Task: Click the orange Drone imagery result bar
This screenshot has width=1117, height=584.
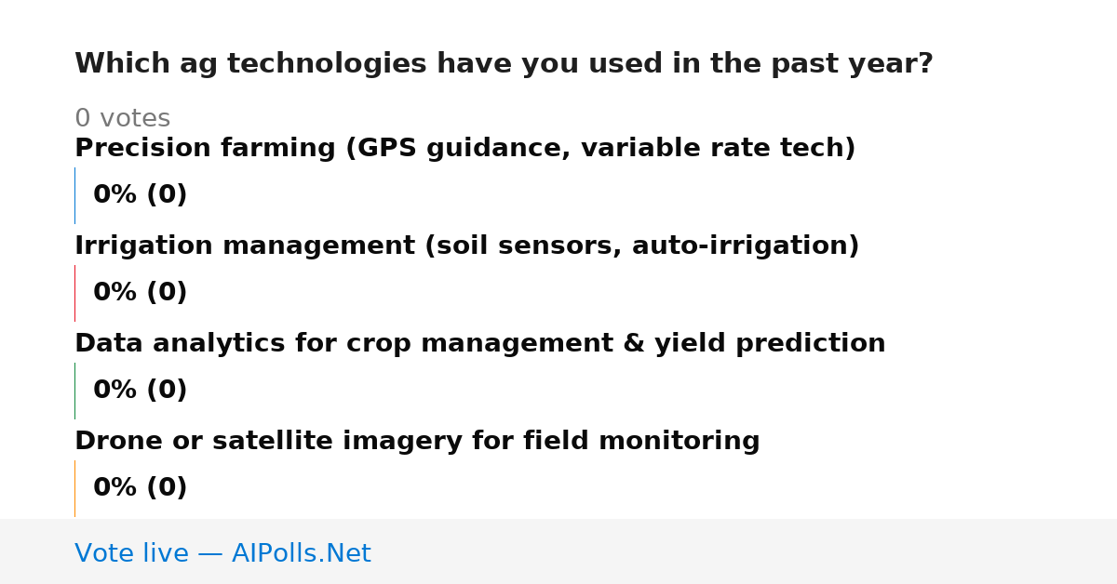Action: 74,488
